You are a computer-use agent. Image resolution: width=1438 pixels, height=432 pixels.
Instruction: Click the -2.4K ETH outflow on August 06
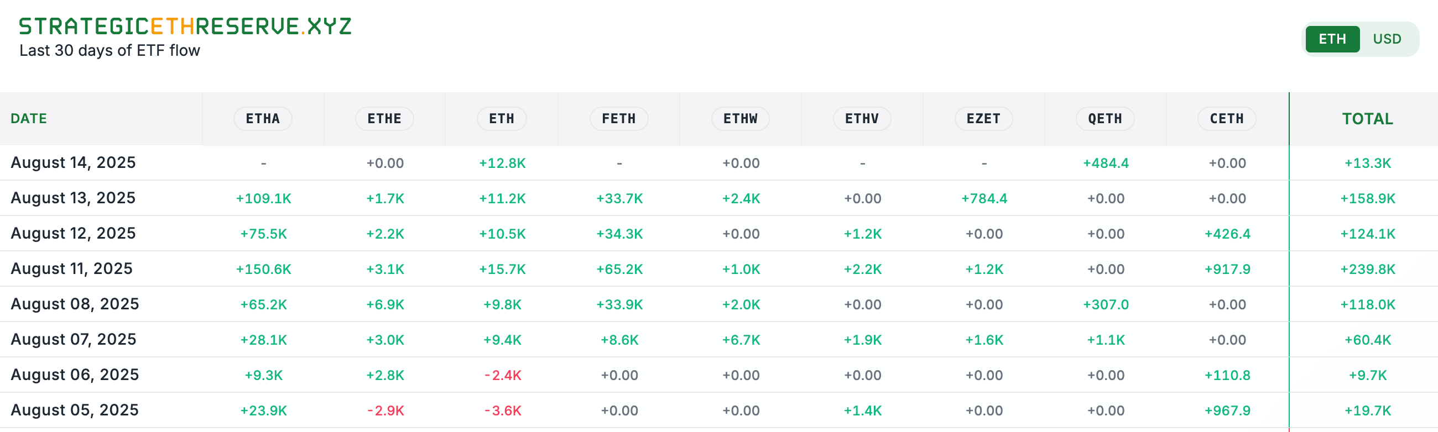pyautogui.click(x=502, y=375)
